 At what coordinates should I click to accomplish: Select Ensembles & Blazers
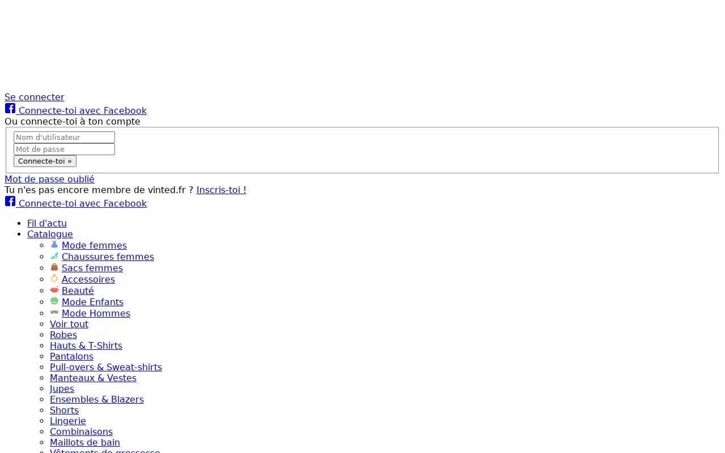[97, 400]
